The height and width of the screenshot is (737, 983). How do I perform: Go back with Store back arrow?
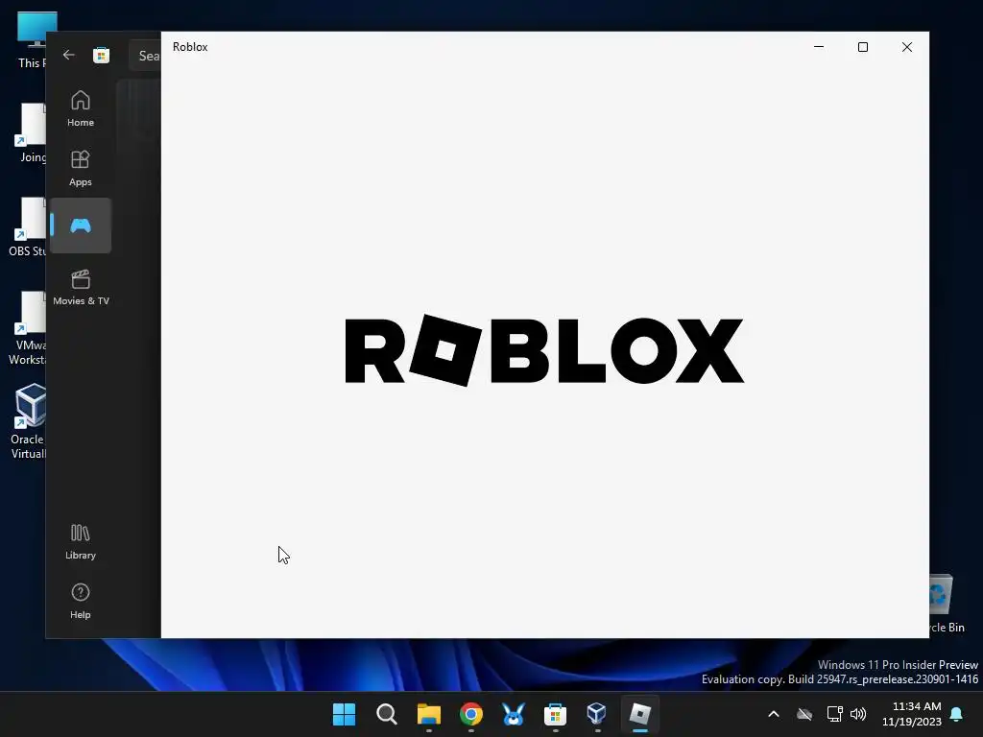click(68, 55)
